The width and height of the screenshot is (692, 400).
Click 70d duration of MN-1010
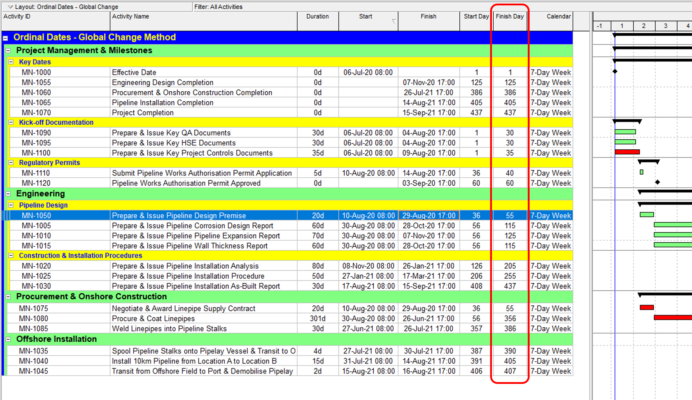pyautogui.click(x=318, y=236)
